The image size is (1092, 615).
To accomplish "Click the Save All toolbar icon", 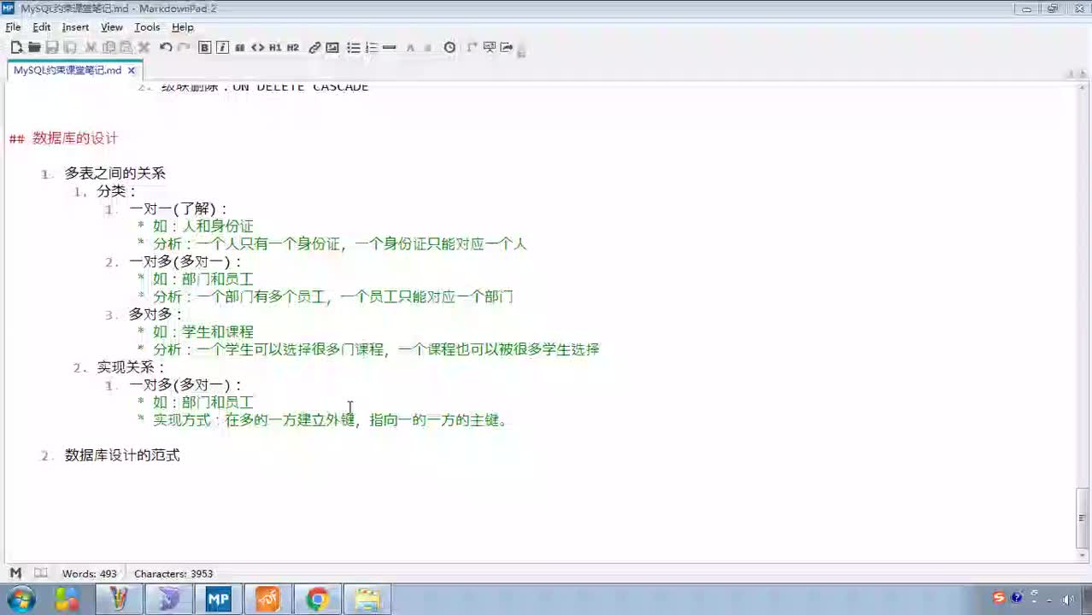I will (69, 48).
